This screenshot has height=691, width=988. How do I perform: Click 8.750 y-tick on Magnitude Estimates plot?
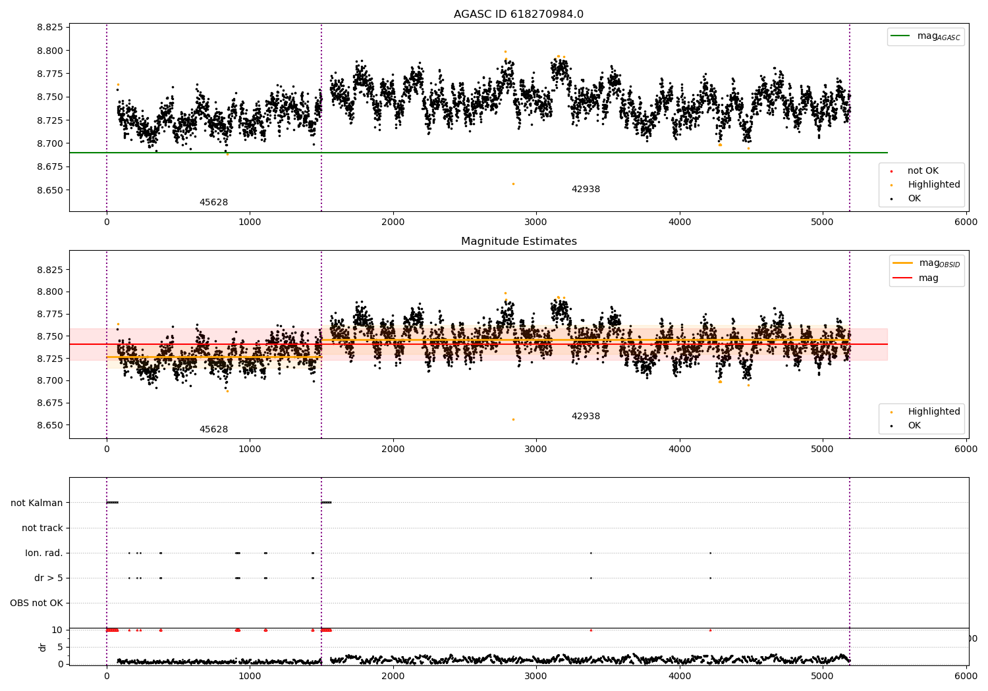[x=51, y=336]
